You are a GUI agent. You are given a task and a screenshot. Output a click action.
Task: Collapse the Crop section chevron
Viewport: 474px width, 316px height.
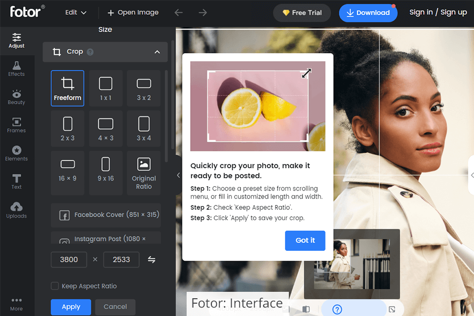coord(157,52)
